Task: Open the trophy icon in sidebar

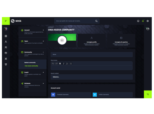Action: [x=6, y=64]
